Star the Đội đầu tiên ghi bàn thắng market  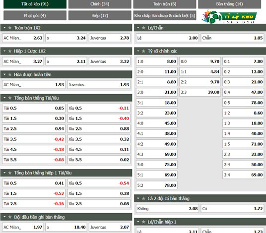tap(10, 217)
